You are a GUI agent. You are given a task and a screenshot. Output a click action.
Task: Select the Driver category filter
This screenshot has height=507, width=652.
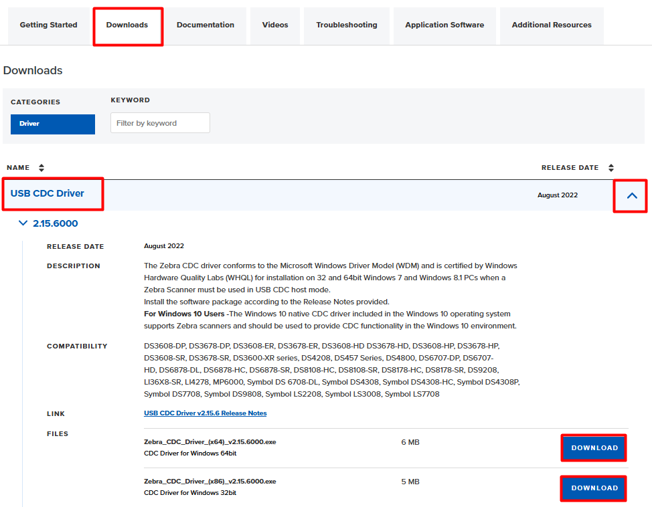[53, 124]
